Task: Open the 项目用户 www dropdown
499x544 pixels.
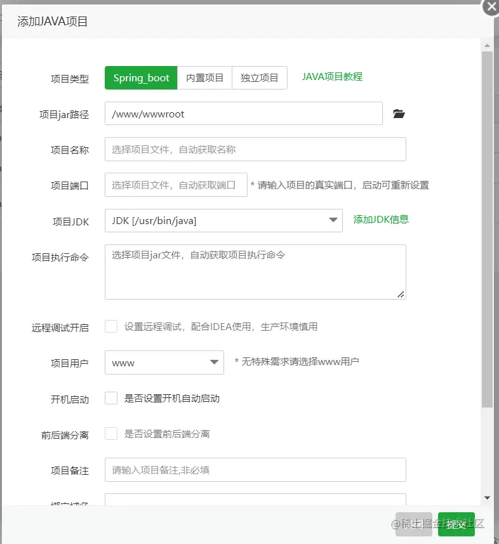Action: tap(164, 362)
